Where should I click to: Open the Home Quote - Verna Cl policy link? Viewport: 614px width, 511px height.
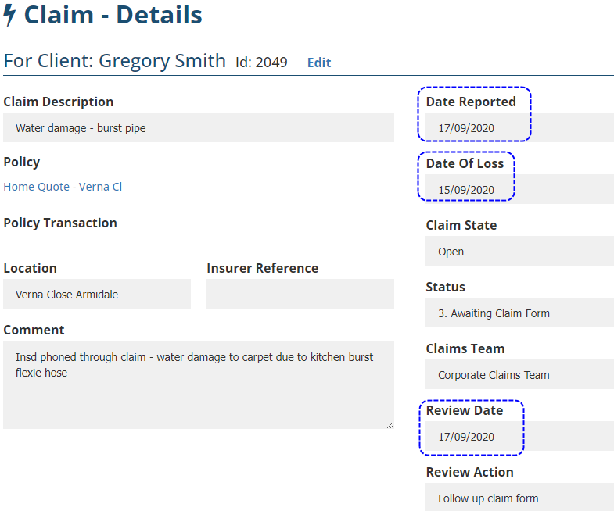pyautogui.click(x=63, y=187)
